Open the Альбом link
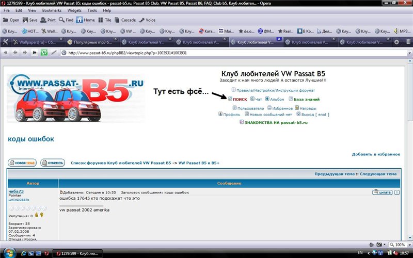Screen dimensions: 413x258 pos(277,99)
